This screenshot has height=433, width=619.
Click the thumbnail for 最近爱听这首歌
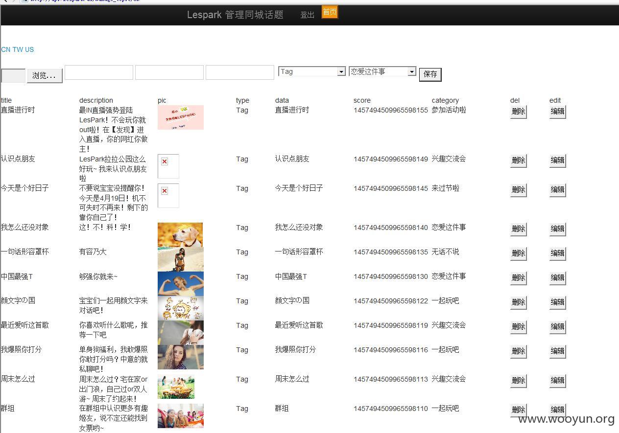[181, 333]
